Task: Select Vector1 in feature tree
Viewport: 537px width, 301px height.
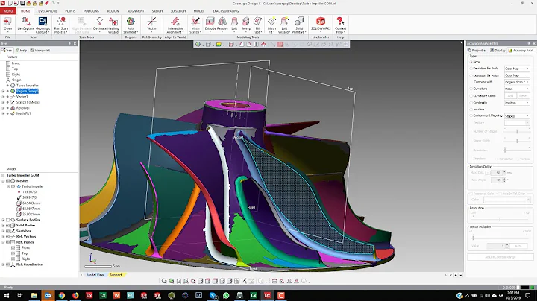Action: 22,97
